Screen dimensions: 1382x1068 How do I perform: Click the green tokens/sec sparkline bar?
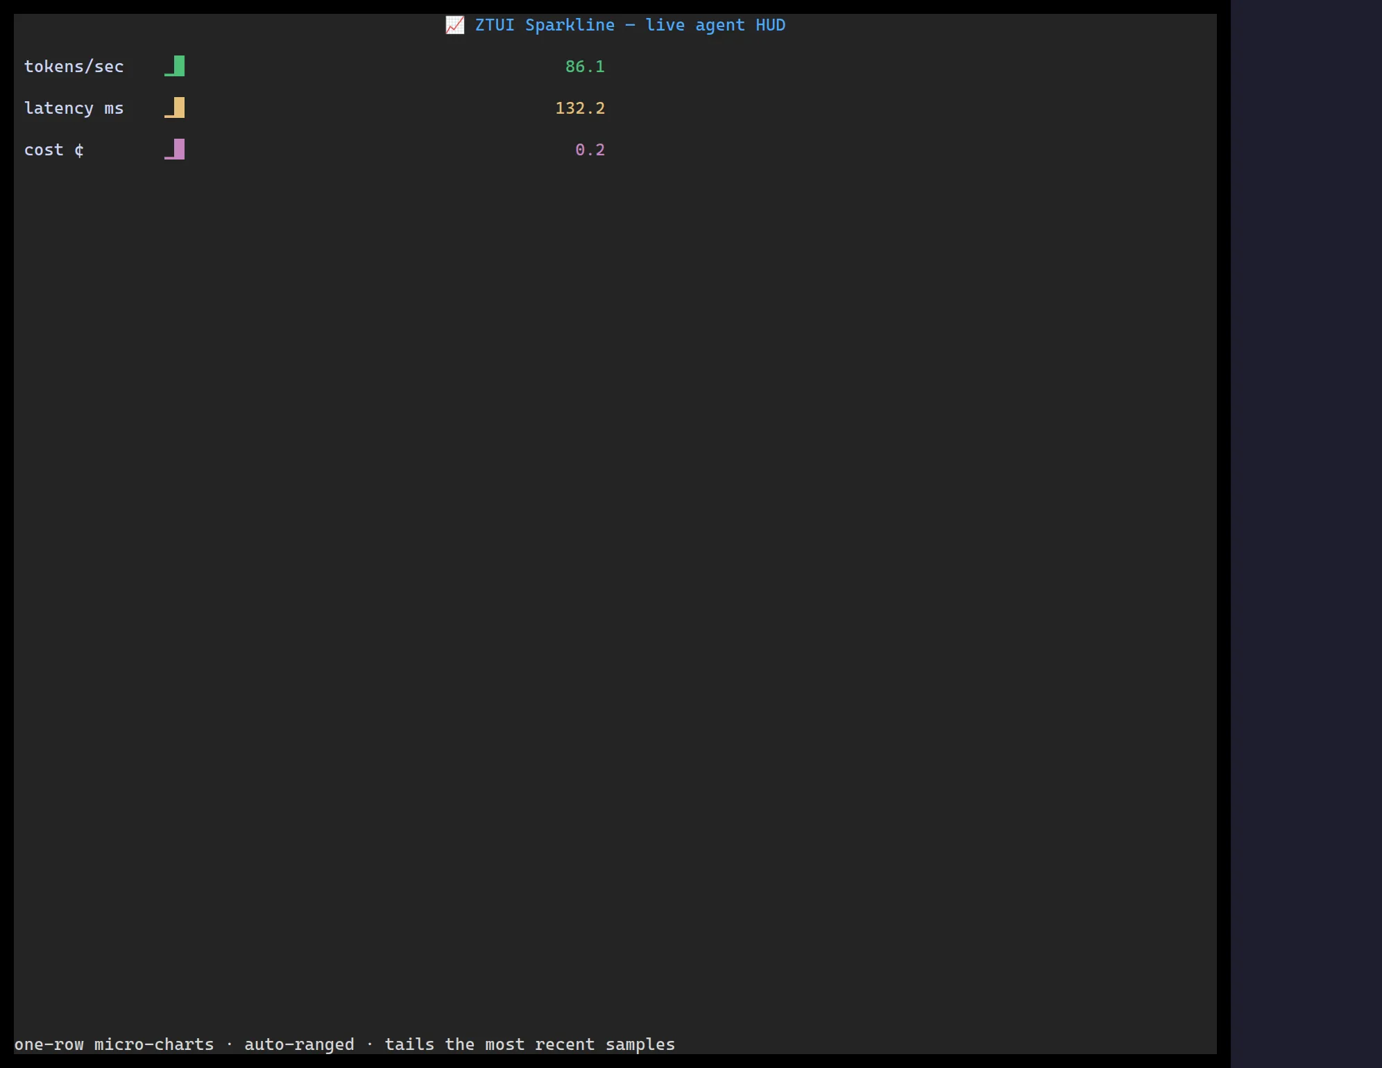point(175,66)
